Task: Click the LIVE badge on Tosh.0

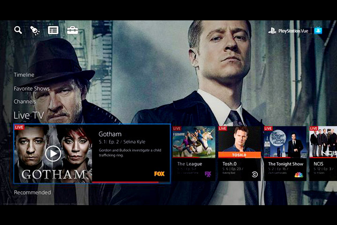Action: pos(223,129)
